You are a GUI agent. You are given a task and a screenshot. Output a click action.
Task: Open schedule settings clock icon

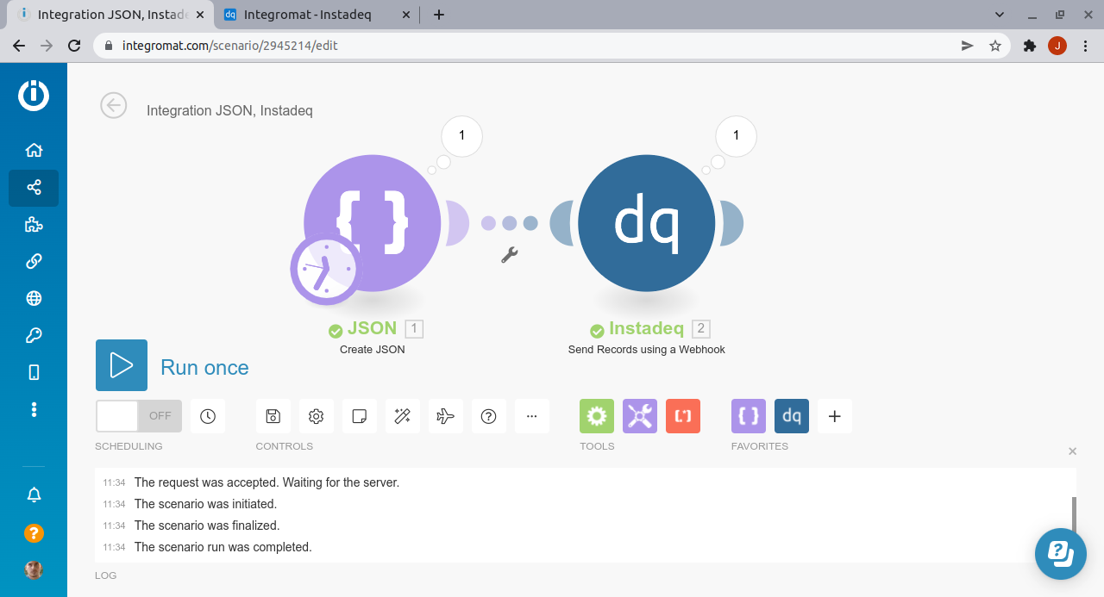click(208, 416)
